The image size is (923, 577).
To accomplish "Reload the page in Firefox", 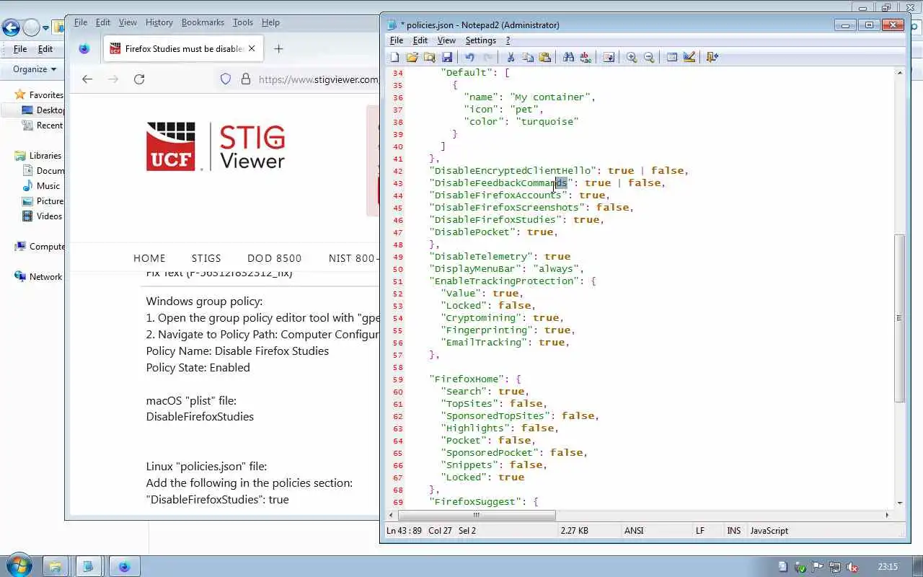I will 139,79.
